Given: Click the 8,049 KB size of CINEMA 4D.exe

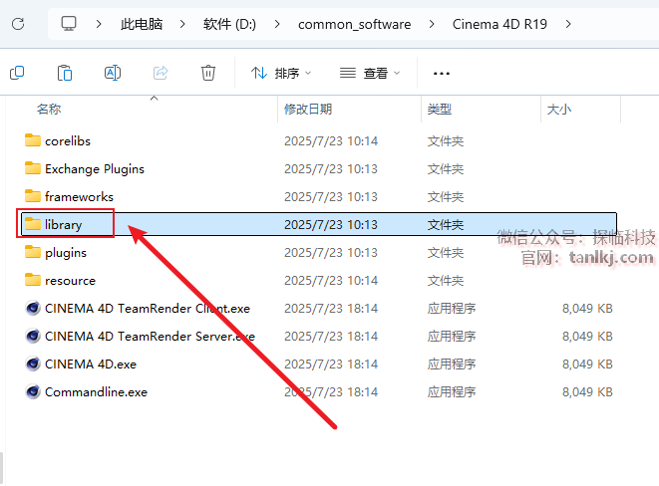Looking at the screenshot, I should click(x=587, y=364).
